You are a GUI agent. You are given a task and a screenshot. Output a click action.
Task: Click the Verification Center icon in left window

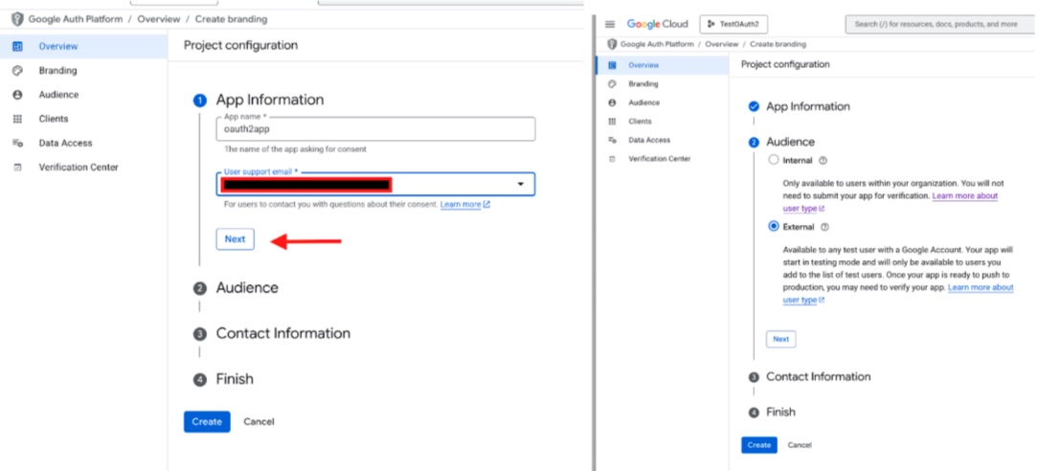pyautogui.click(x=18, y=168)
